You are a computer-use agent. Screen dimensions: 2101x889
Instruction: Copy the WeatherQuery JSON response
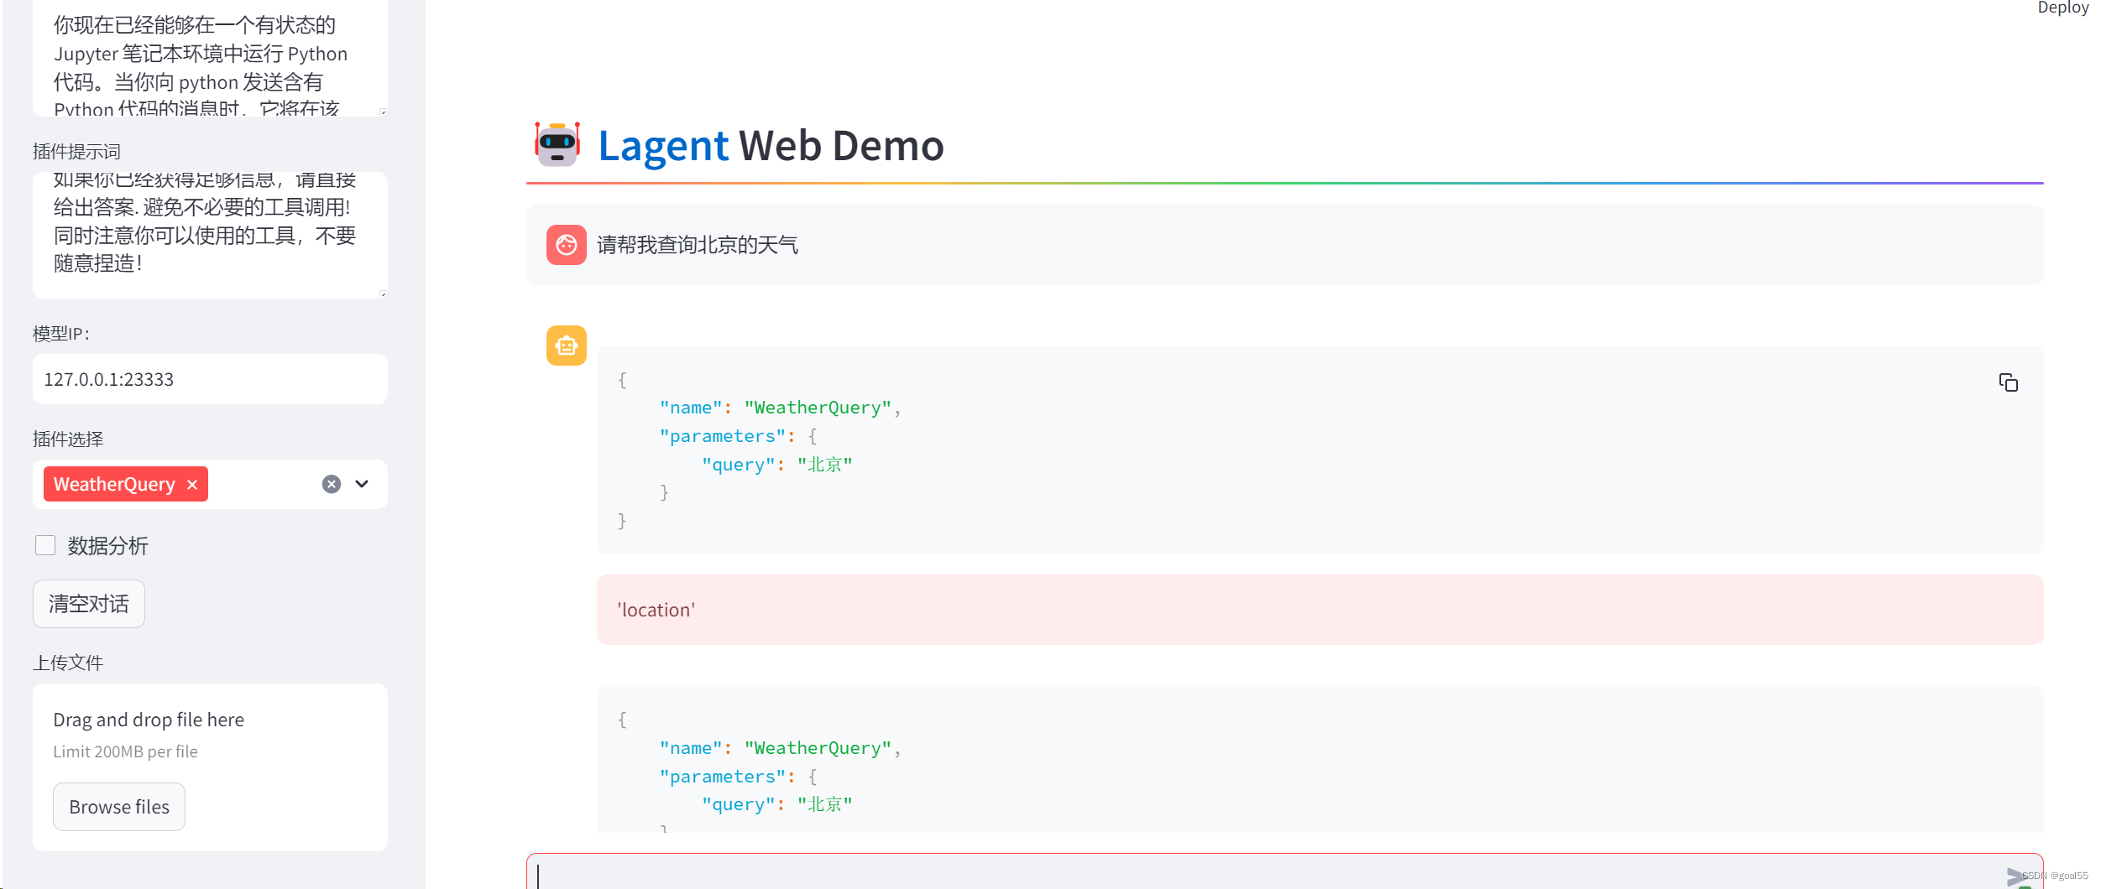(2010, 382)
